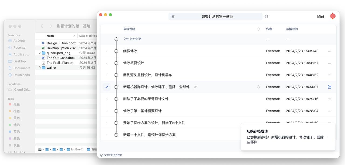Click the timeline node for 回到源头重新设计
The height and width of the screenshot is (165, 345).
coord(116,75)
